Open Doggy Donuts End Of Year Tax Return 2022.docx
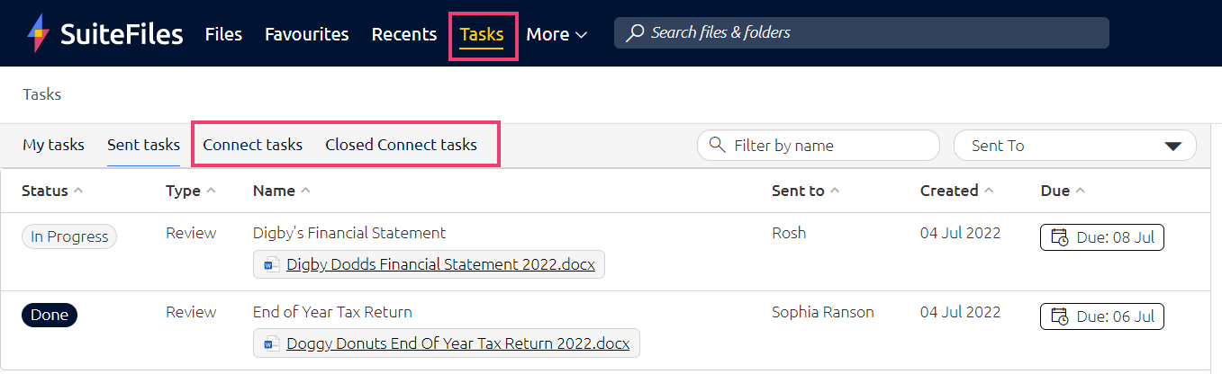This screenshot has height=374, width=1222. point(458,343)
